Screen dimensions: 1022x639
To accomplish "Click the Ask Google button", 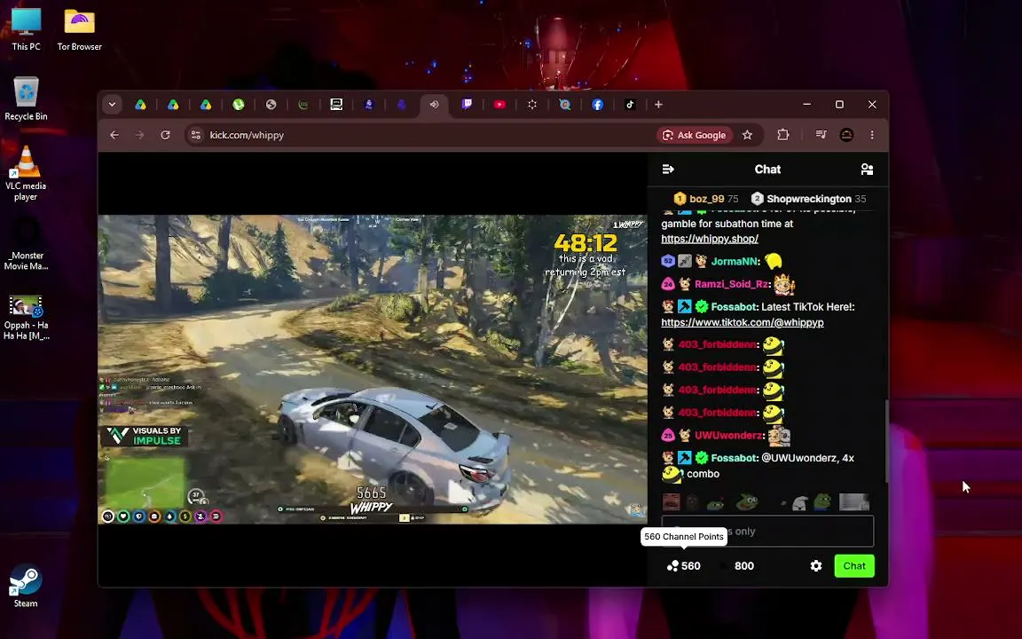I will (x=694, y=135).
